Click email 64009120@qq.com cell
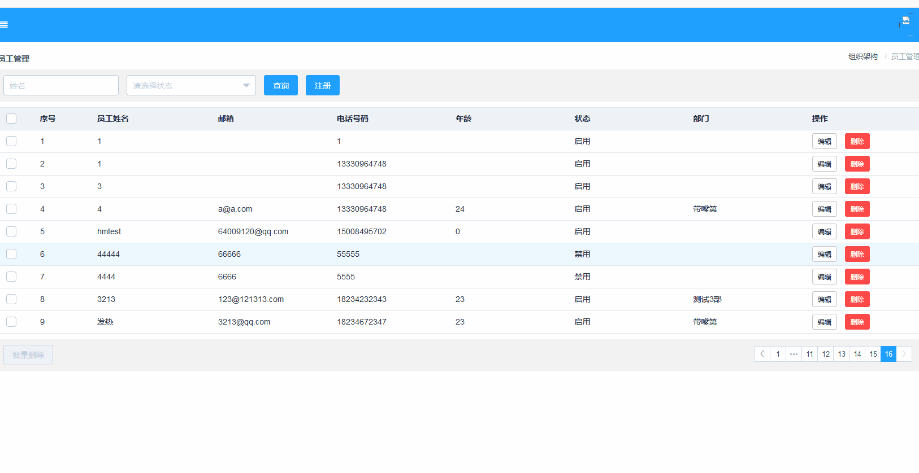 tap(253, 231)
